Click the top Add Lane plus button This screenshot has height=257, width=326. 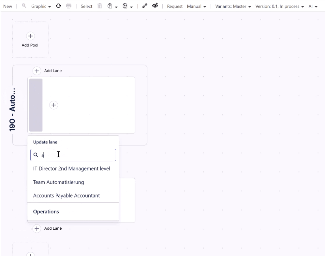(x=37, y=71)
